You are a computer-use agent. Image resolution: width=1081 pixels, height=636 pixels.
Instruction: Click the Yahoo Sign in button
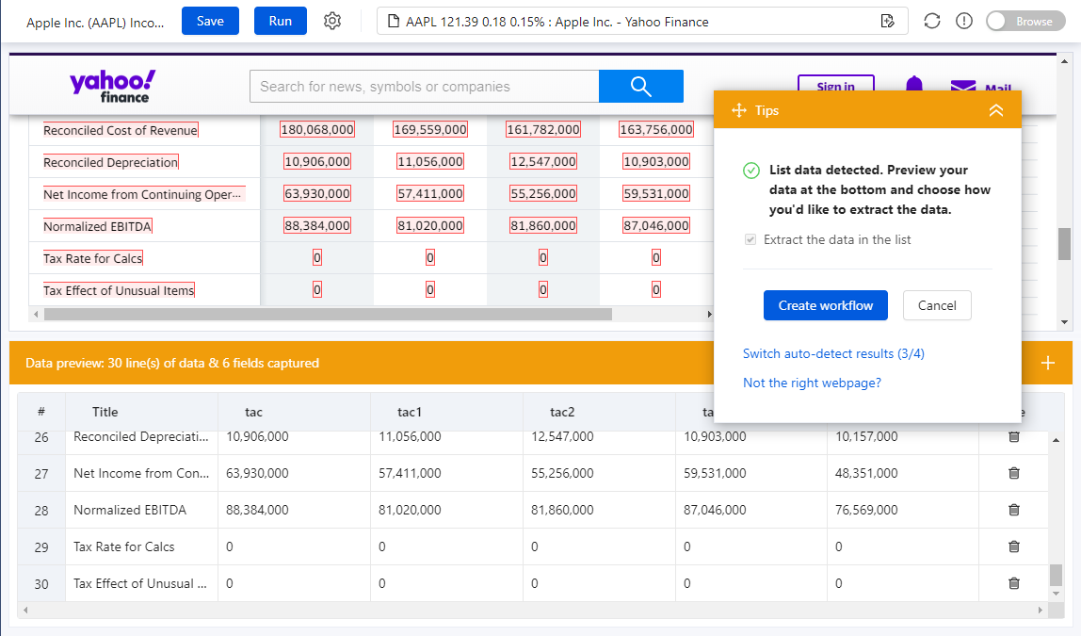[x=835, y=86]
